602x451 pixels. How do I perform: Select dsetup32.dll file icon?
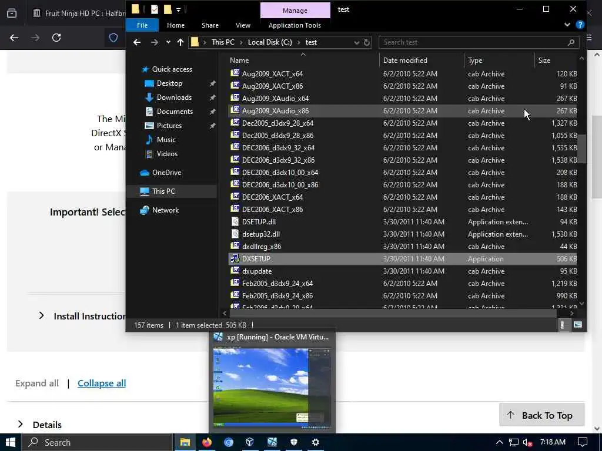tap(235, 234)
